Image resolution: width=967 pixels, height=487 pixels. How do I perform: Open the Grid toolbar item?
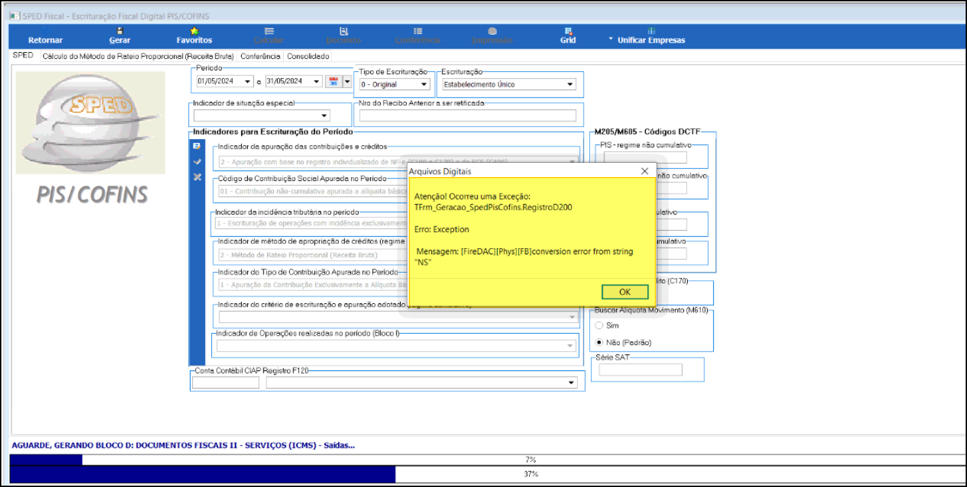click(568, 35)
